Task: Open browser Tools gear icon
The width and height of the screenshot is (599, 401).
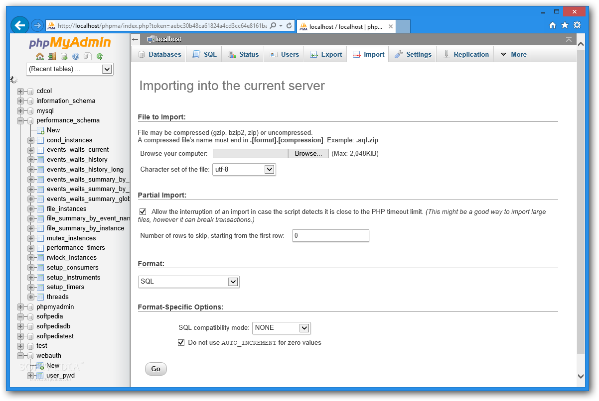Action: 577,25
